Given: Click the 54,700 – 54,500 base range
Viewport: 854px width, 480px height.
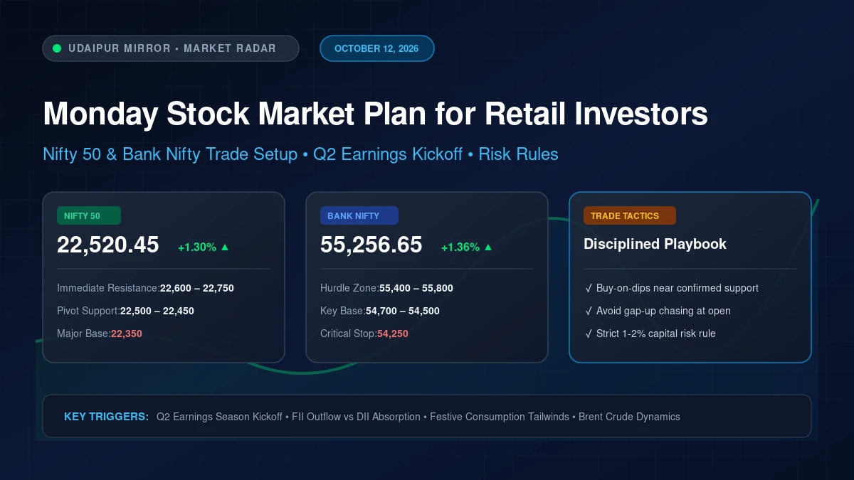Looking at the screenshot, I should pyautogui.click(x=403, y=311).
